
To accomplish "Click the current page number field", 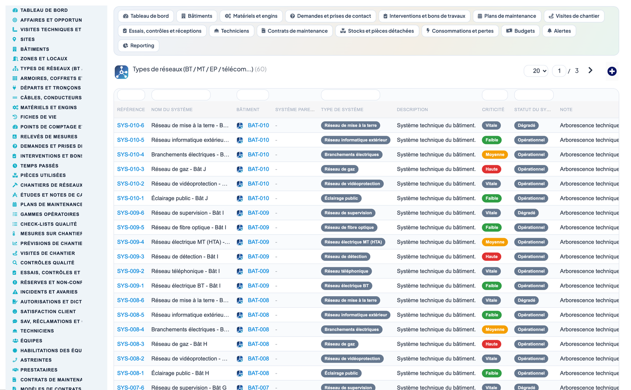I will [x=559, y=71].
